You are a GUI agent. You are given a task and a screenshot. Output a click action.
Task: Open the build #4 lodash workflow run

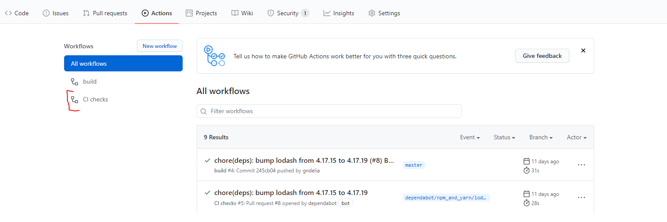click(304, 161)
